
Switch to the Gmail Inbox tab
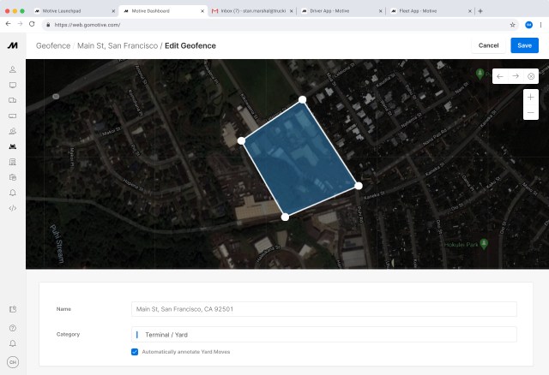coord(249,10)
